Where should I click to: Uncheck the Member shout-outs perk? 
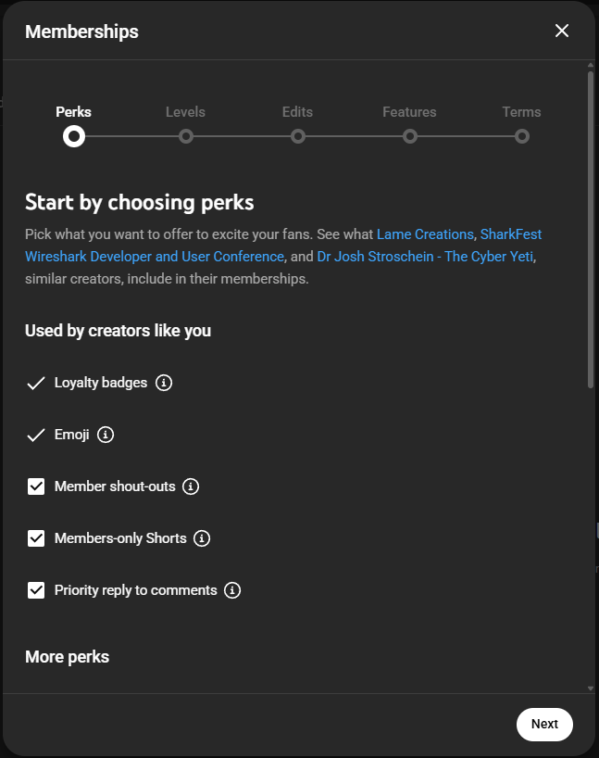click(35, 486)
